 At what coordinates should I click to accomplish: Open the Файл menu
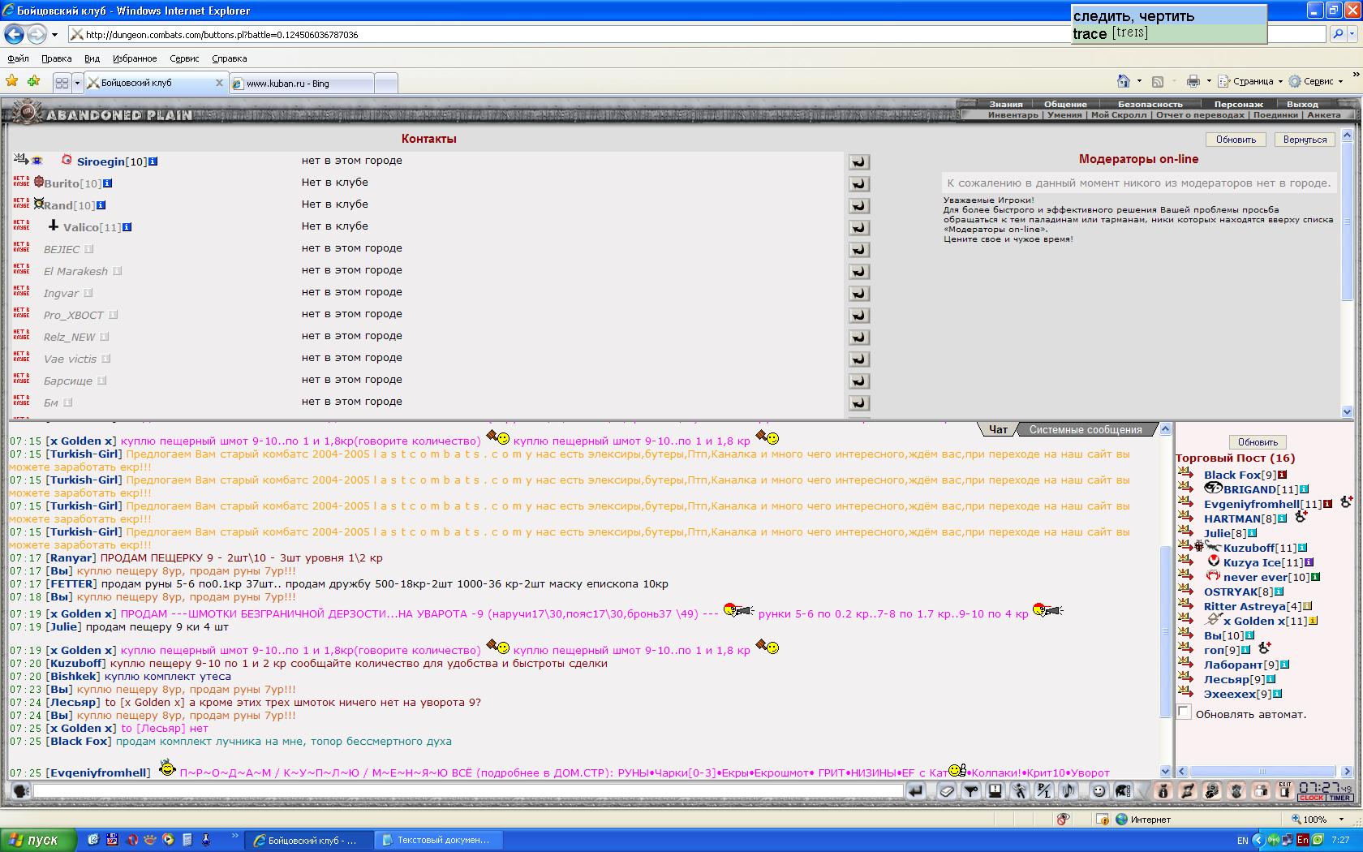pyautogui.click(x=18, y=58)
